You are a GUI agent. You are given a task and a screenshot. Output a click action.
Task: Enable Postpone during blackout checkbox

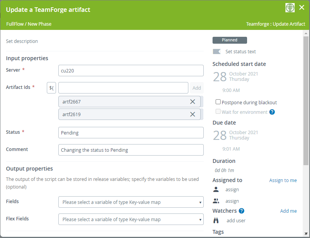pyautogui.click(x=218, y=102)
